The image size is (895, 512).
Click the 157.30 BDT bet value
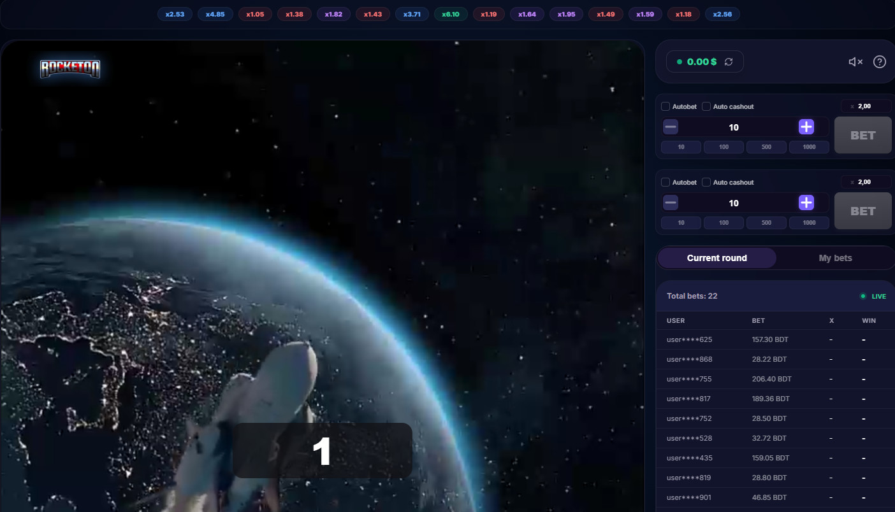click(771, 339)
